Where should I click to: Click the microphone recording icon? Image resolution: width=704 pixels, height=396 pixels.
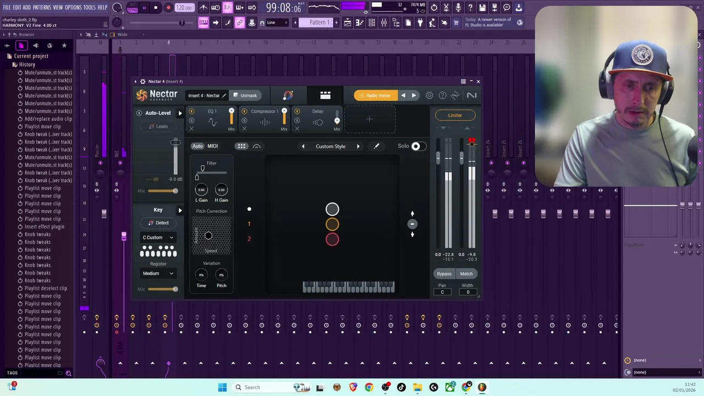pos(458,8)
